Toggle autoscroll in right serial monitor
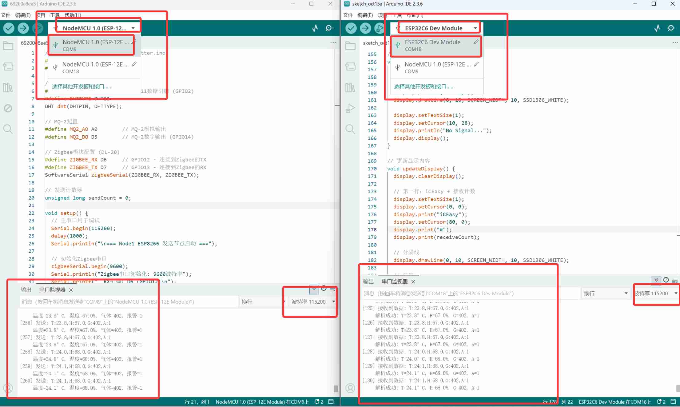This screenshot has height=407, width=680. coord(656,280)
